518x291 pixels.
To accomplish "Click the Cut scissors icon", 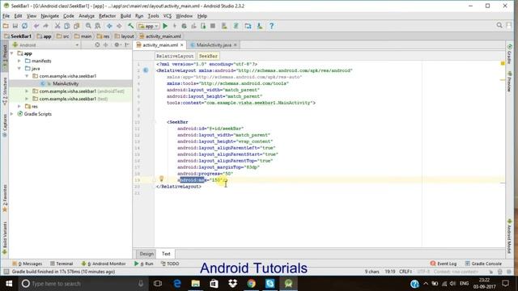I will [x=57, y=26].
